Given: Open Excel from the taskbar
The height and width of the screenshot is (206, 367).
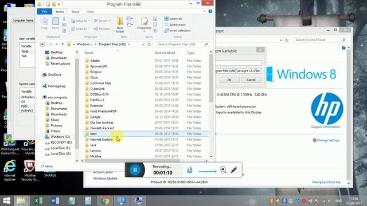Looking at the screenshot, I should click(x=38, y=201).
